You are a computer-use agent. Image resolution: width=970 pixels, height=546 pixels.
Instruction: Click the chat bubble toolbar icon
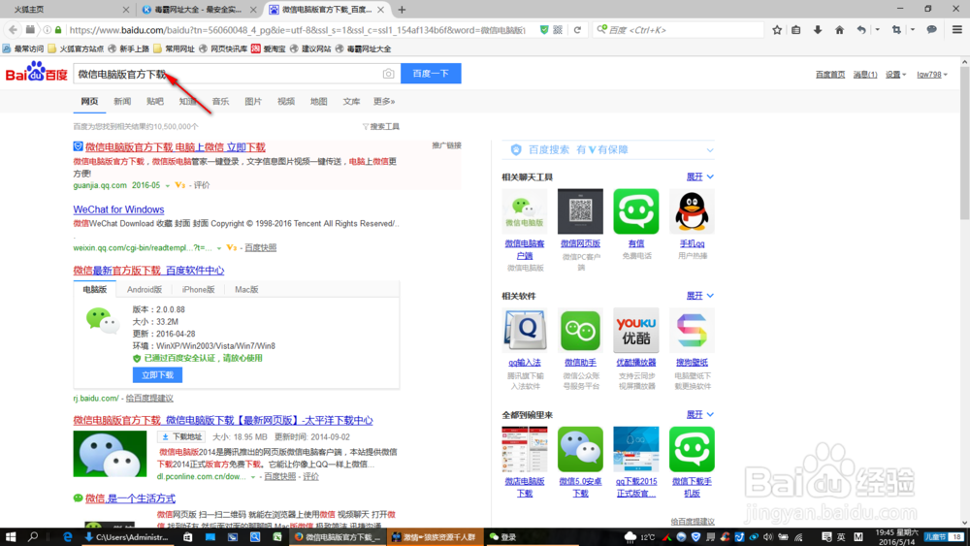pyautogui.click(x=931, y=30)
